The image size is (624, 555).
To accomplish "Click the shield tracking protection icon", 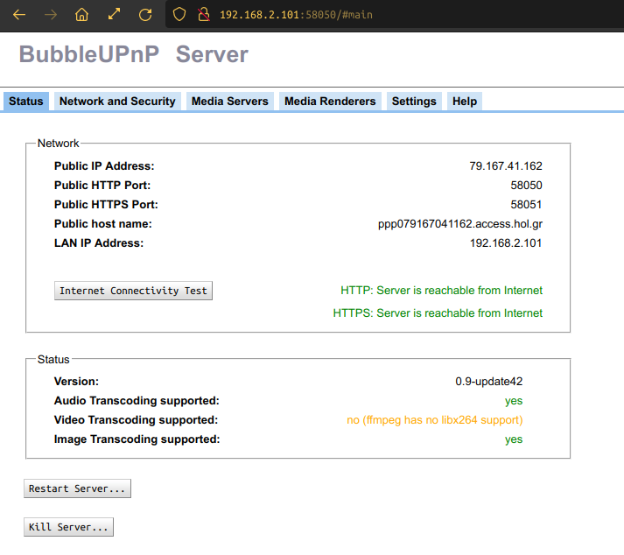I will (179, 14).
